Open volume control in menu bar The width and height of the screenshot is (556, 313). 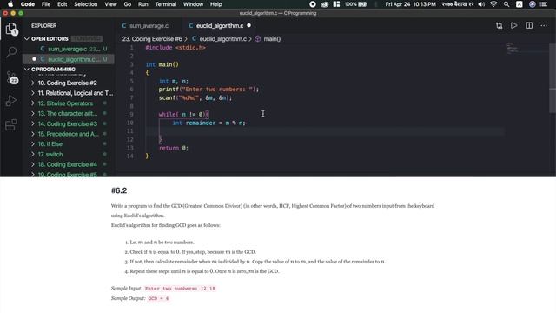481,4
